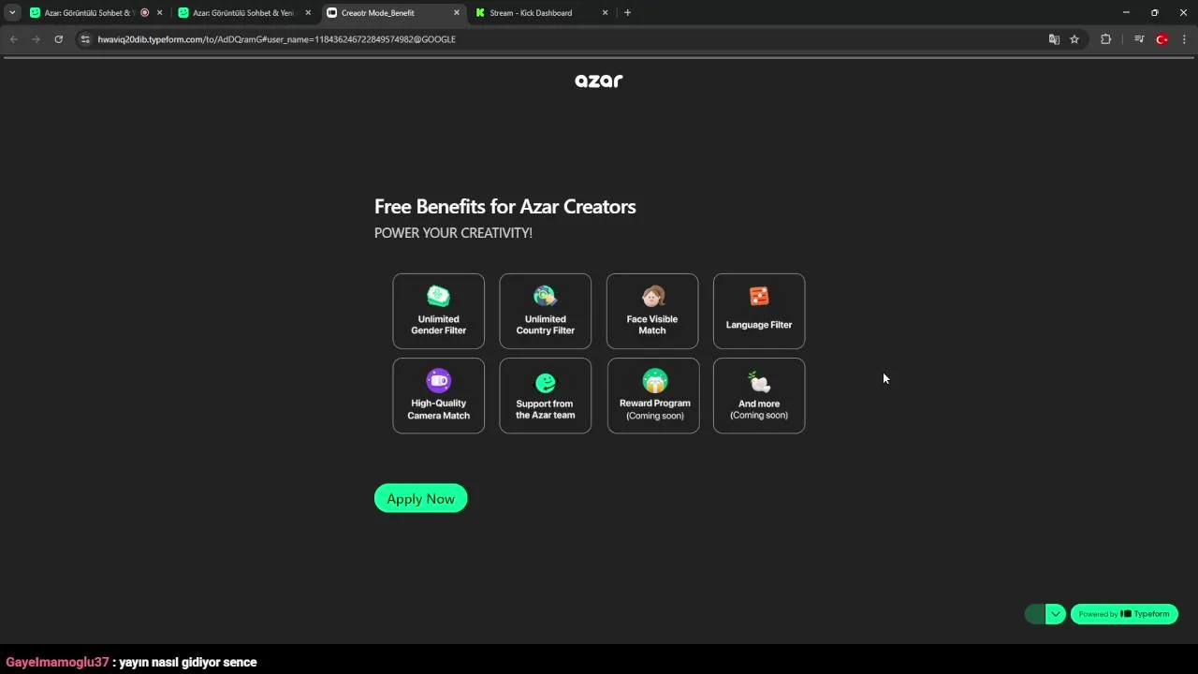1198x674 pixels.
Task: Click the Typeform up navigation button
Action: click(x=1034, y=614)
